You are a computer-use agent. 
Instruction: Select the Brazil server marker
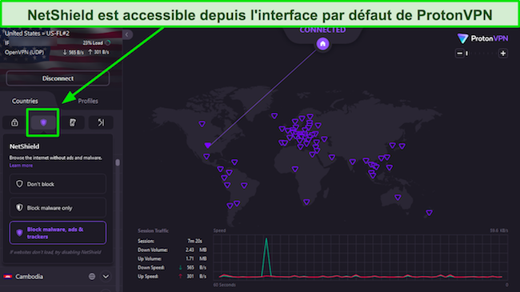pos(244,186)
